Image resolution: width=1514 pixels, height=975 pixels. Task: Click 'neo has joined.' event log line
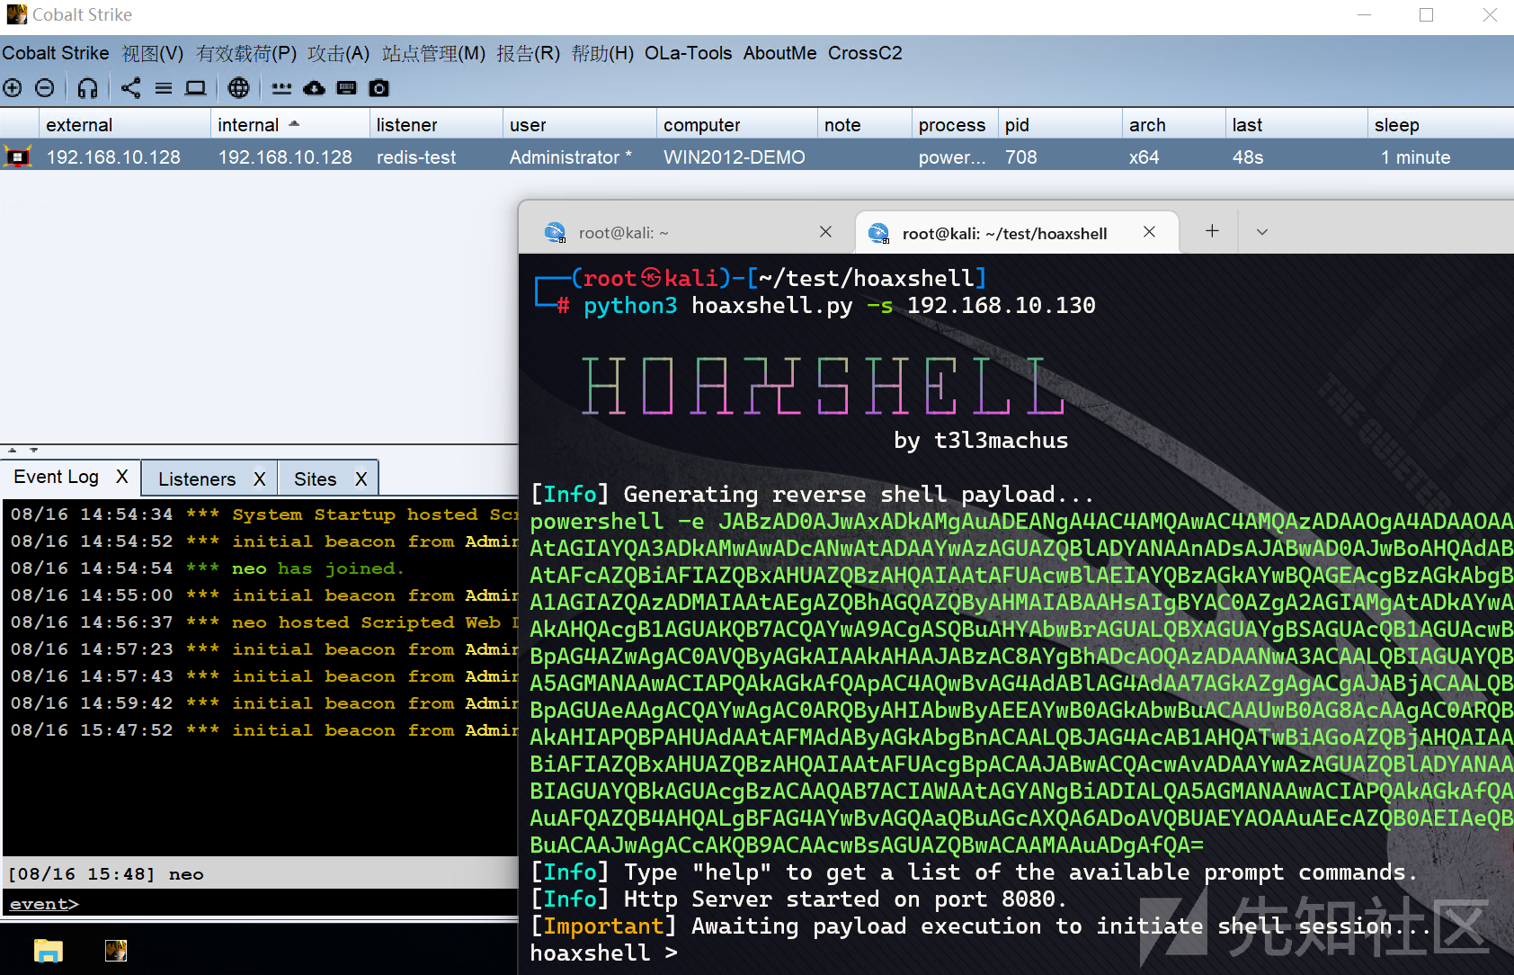coord(207,568)
